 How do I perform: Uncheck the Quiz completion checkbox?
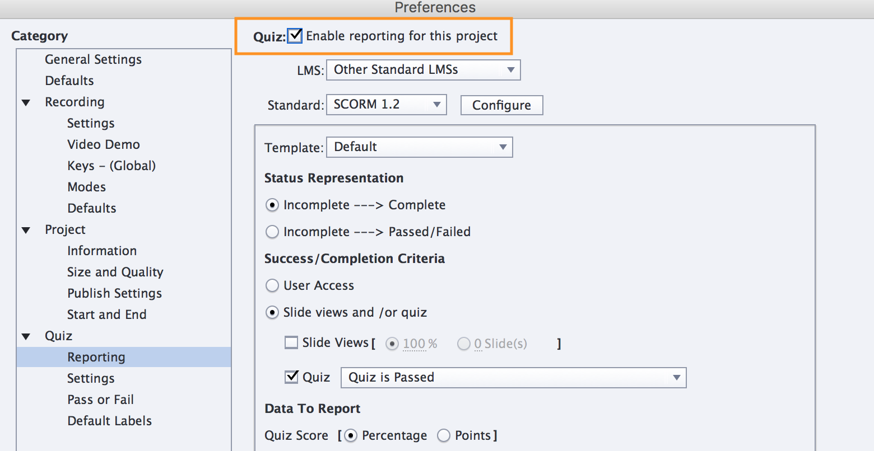click(x=291, y=377)
